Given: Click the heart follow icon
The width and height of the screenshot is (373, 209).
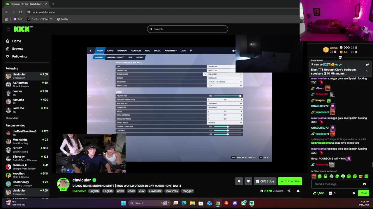Looking at the screenshot, I should [x=248, y=181].
